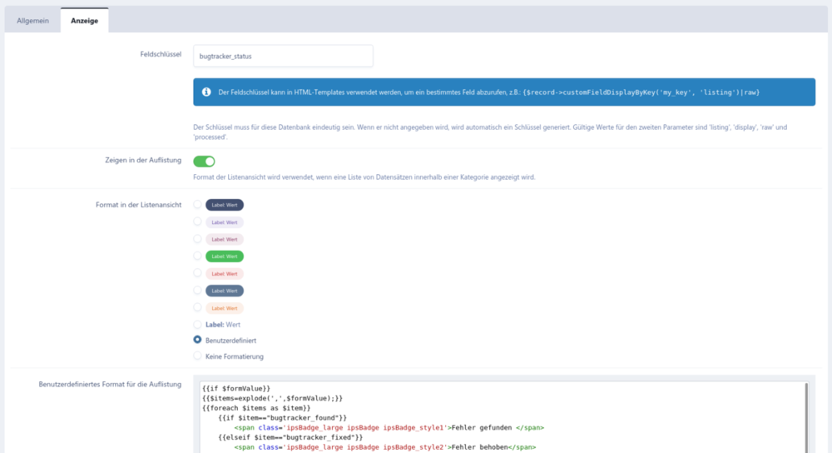Select the Benutzerdefiniert radio option
Screen dimensions: 832x453
[197, 340]
